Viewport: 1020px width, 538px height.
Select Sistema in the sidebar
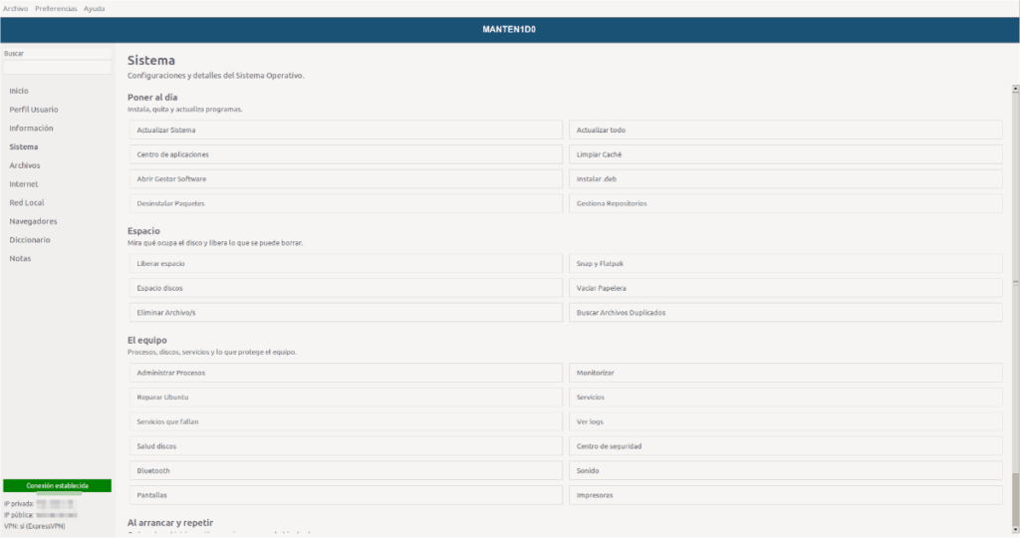[x=24, y=147]
